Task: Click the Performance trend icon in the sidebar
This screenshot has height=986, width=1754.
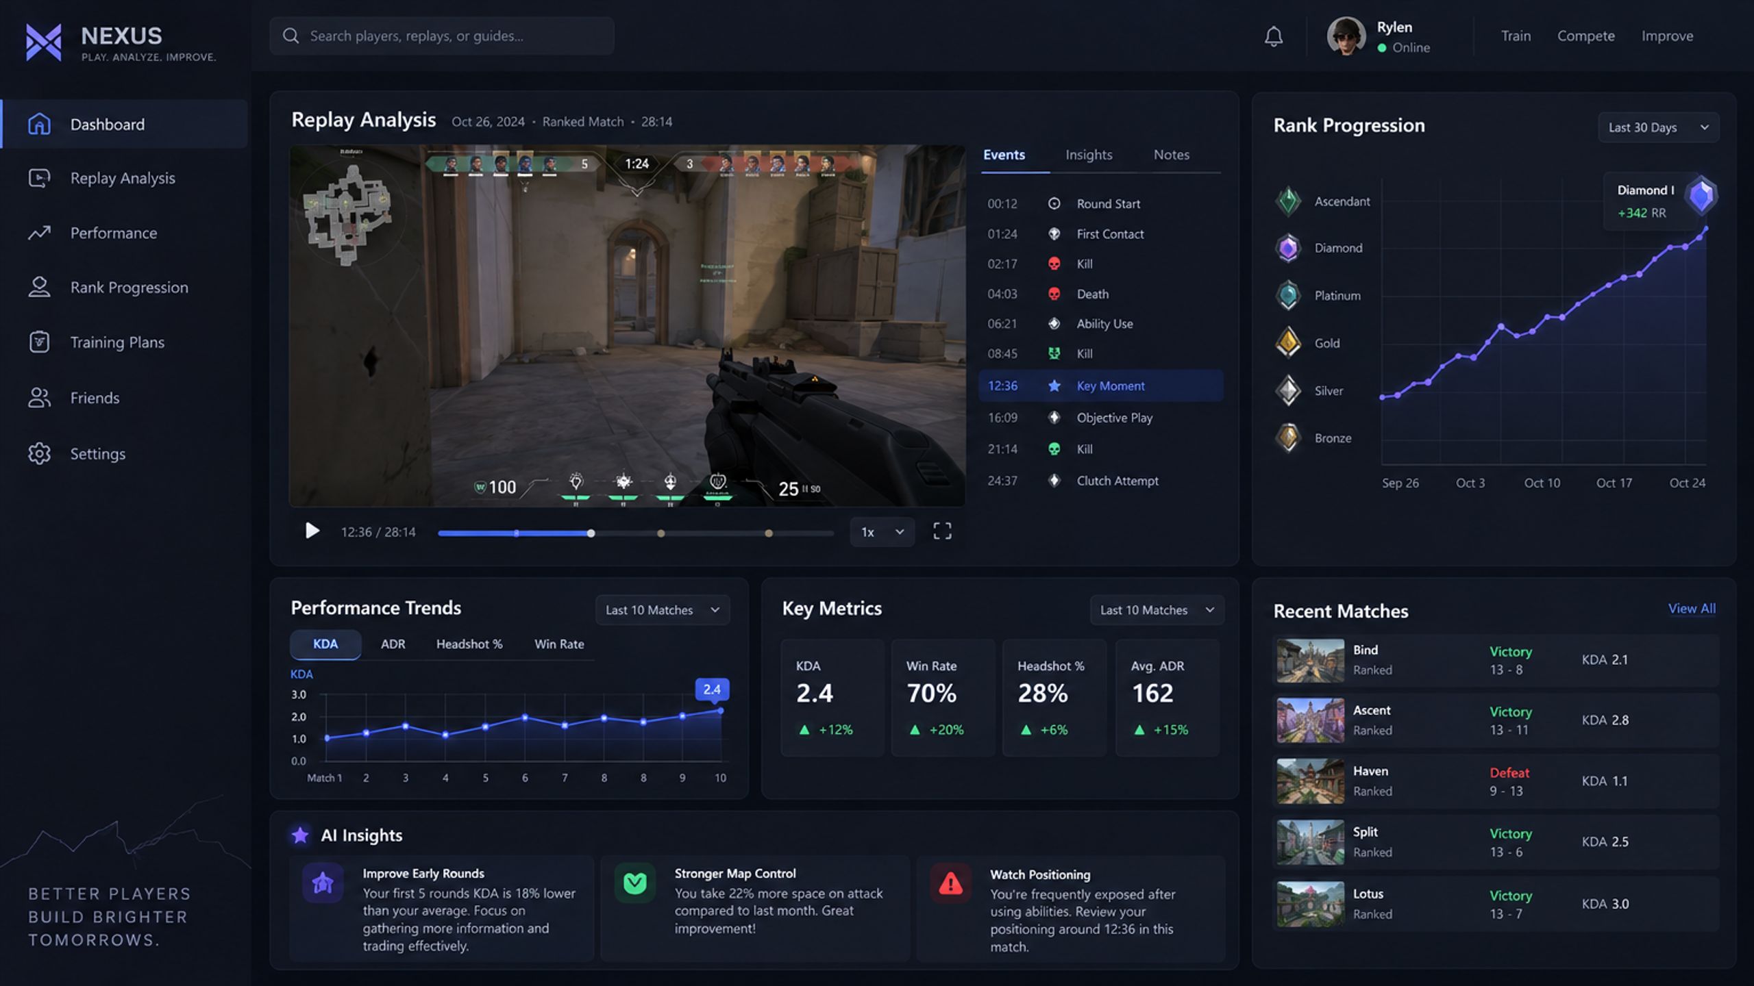Action: pos(39,233)
